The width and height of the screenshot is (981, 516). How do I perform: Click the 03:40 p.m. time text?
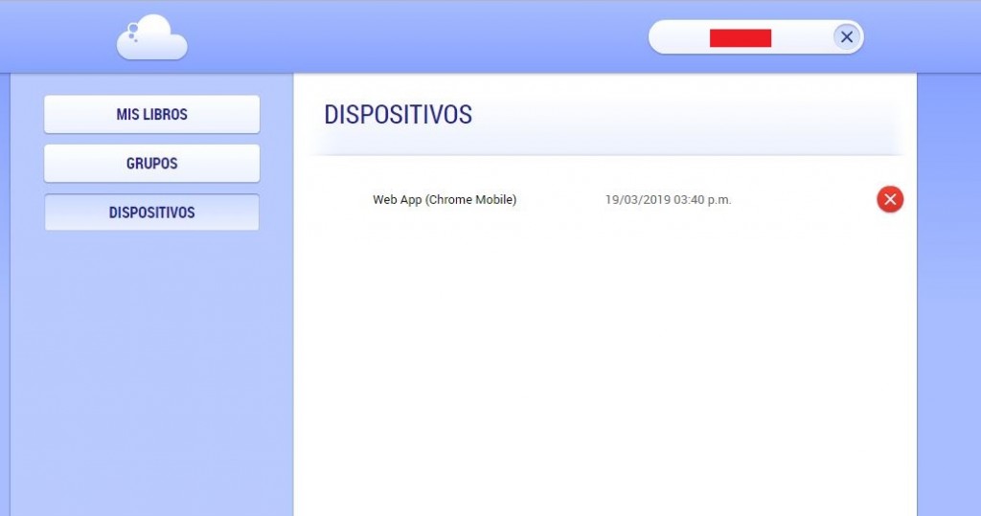702,200
